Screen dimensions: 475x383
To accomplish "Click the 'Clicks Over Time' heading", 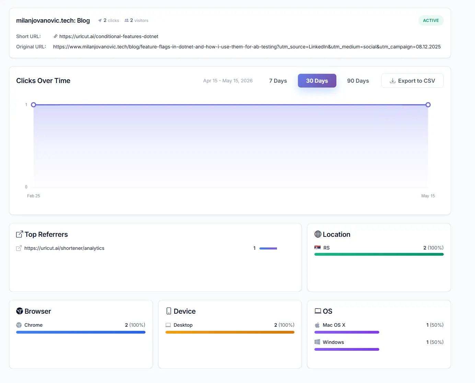I will point(43,81).
